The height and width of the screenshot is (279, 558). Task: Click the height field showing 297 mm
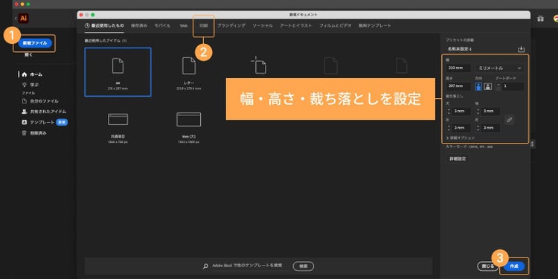click(458, 86)
